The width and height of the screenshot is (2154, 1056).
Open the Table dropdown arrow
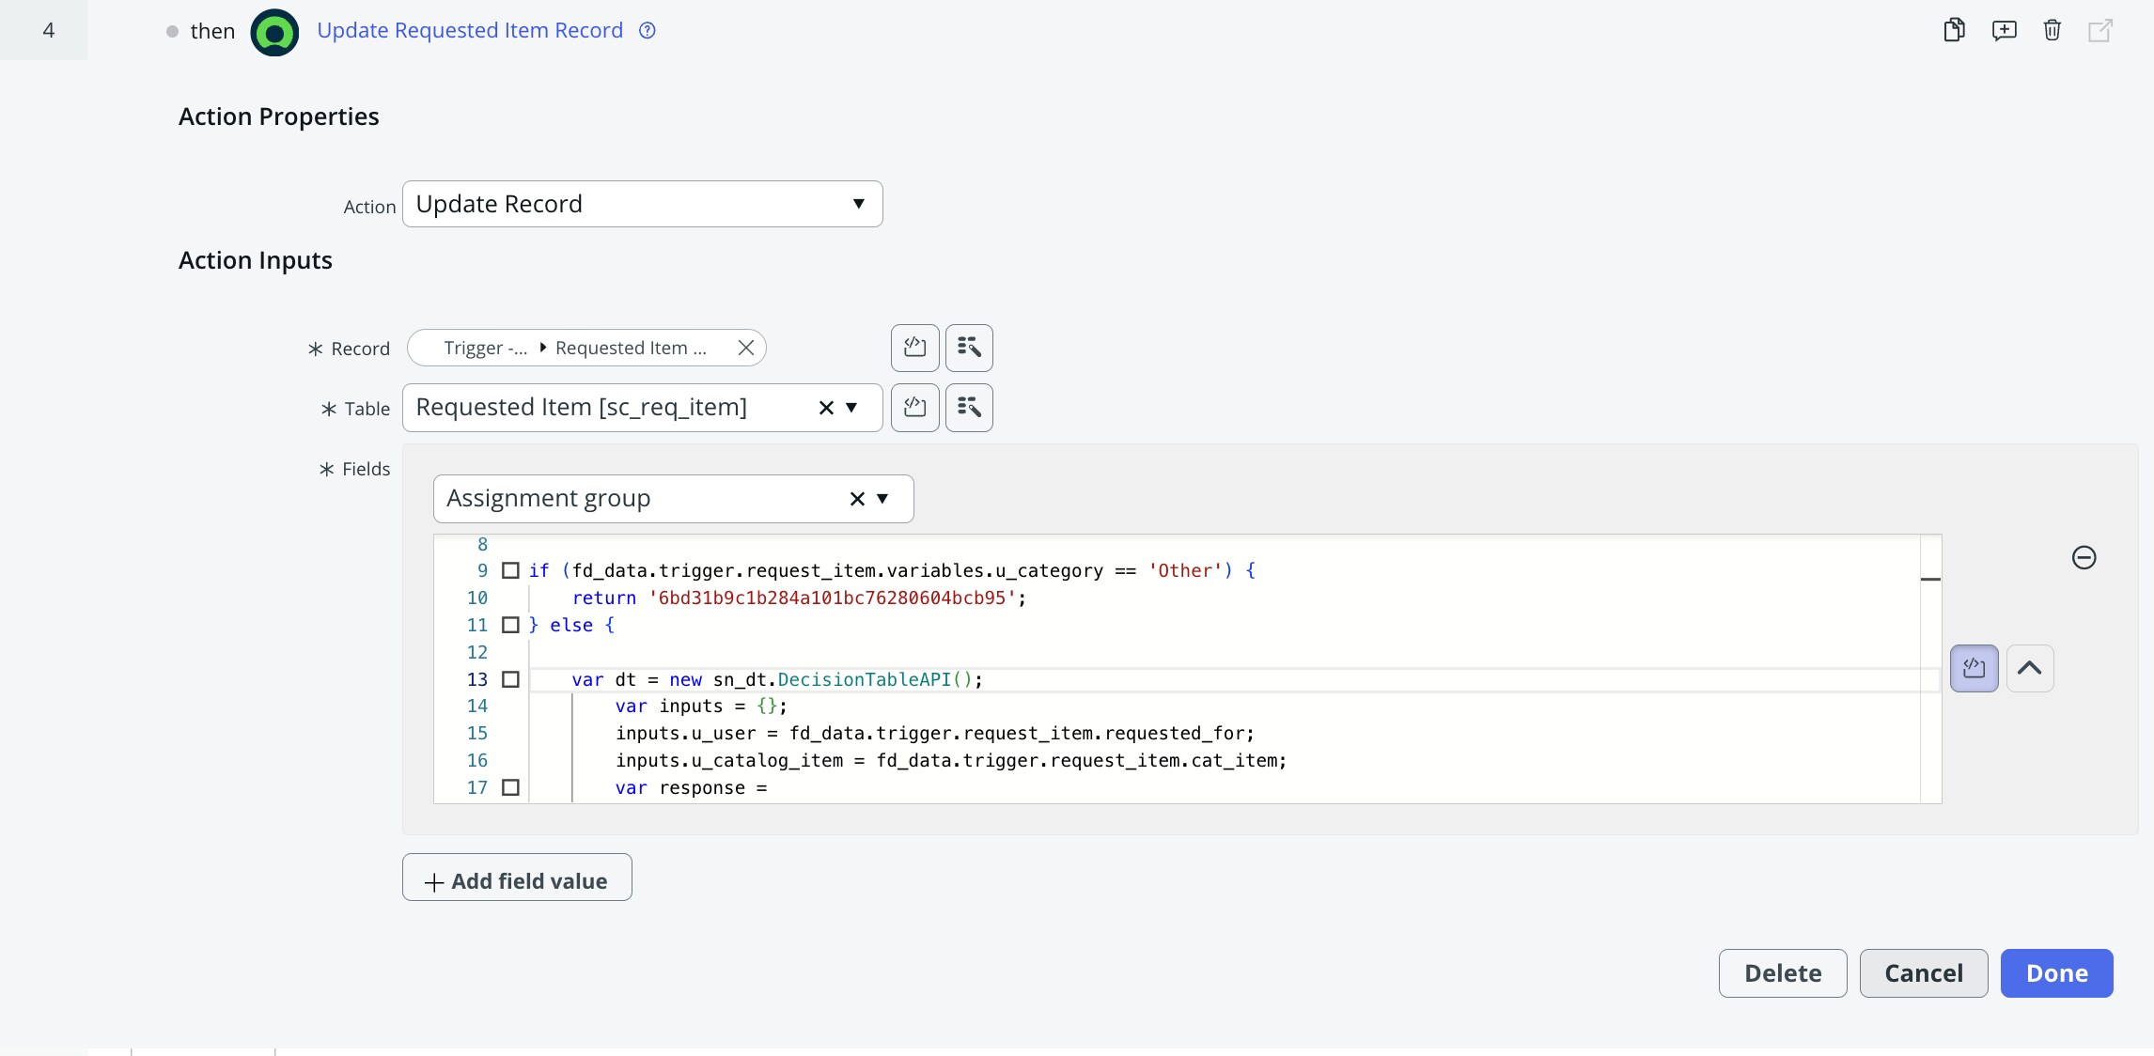(x=851, y=408)
